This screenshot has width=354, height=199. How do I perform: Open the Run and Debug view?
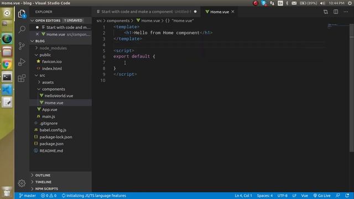coord(22,62)
